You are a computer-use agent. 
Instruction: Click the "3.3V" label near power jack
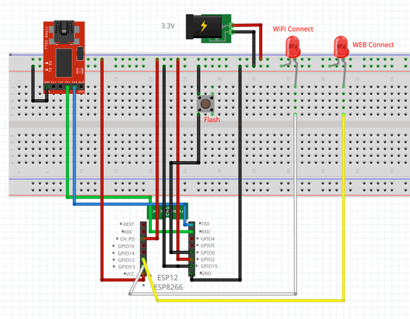168,26
